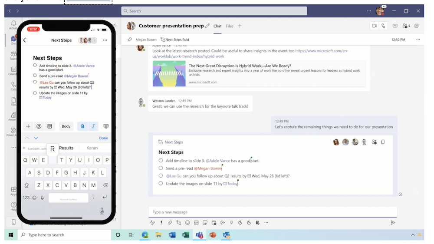Send the message with the arrow icon

(393, 223)
